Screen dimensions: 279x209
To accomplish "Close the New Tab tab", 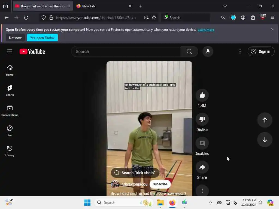I will tap(130, 6).
